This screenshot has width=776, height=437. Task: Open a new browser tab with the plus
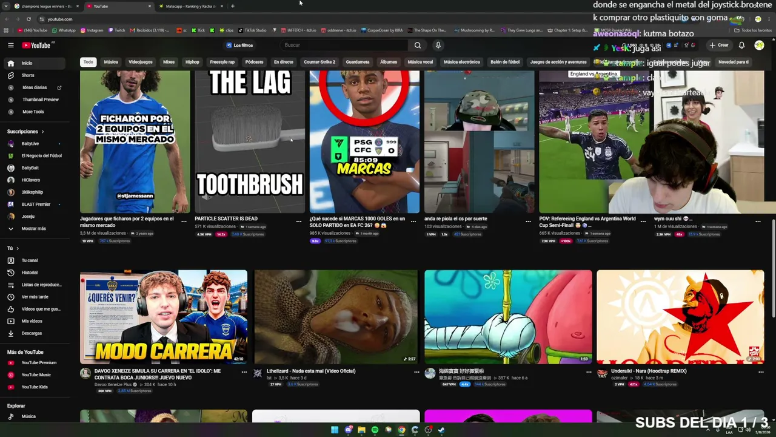click(x=232, y=6)
